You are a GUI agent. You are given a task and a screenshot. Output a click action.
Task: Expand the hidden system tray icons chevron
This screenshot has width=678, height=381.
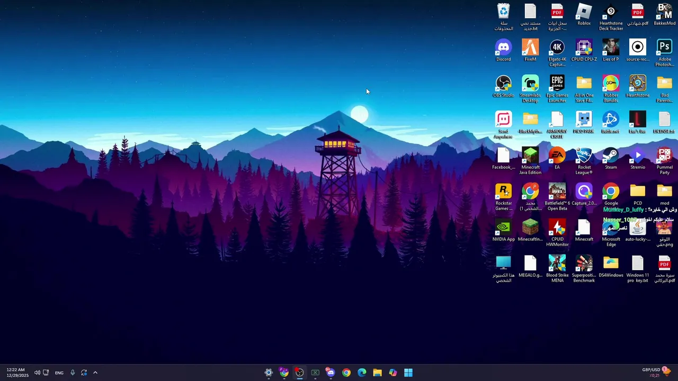(95, 373)
